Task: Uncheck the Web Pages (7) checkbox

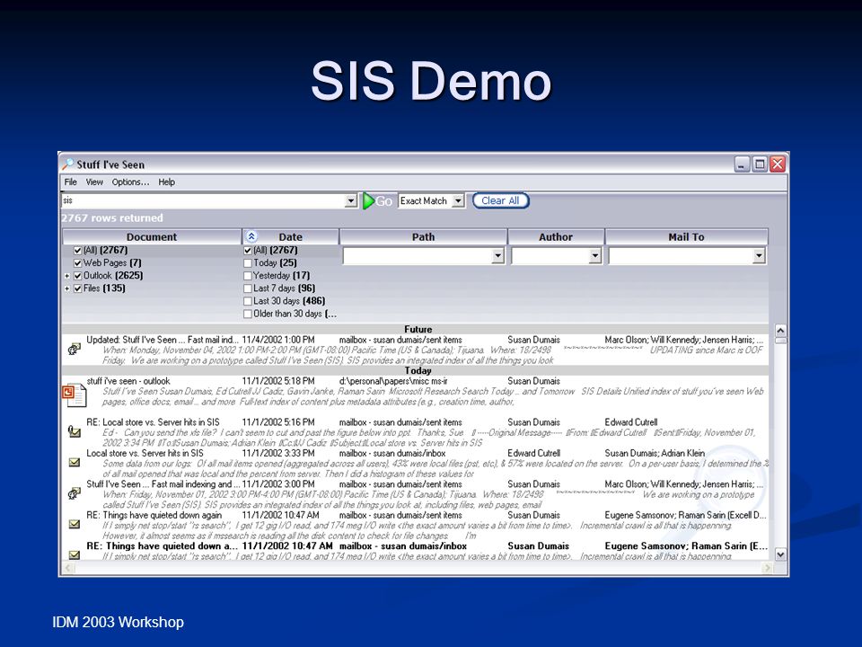Action: pos(77,263)
